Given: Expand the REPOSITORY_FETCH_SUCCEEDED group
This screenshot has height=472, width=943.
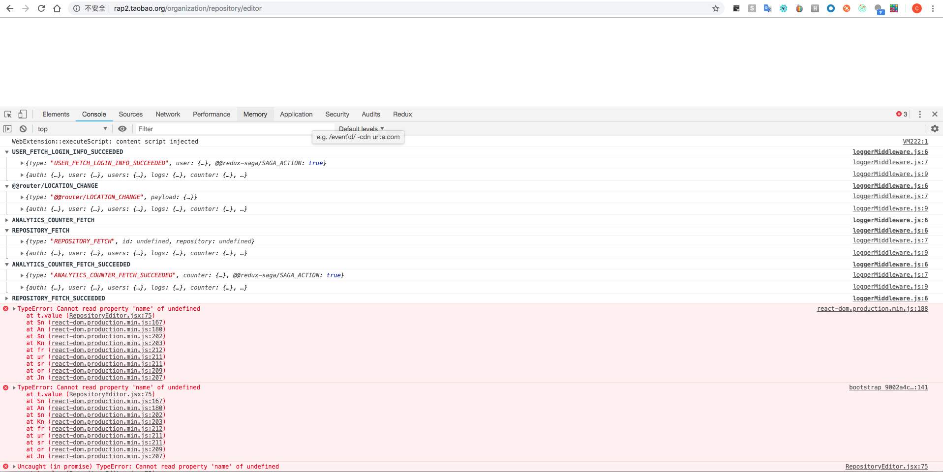Looking at the screenshot, I should (7, 298).
